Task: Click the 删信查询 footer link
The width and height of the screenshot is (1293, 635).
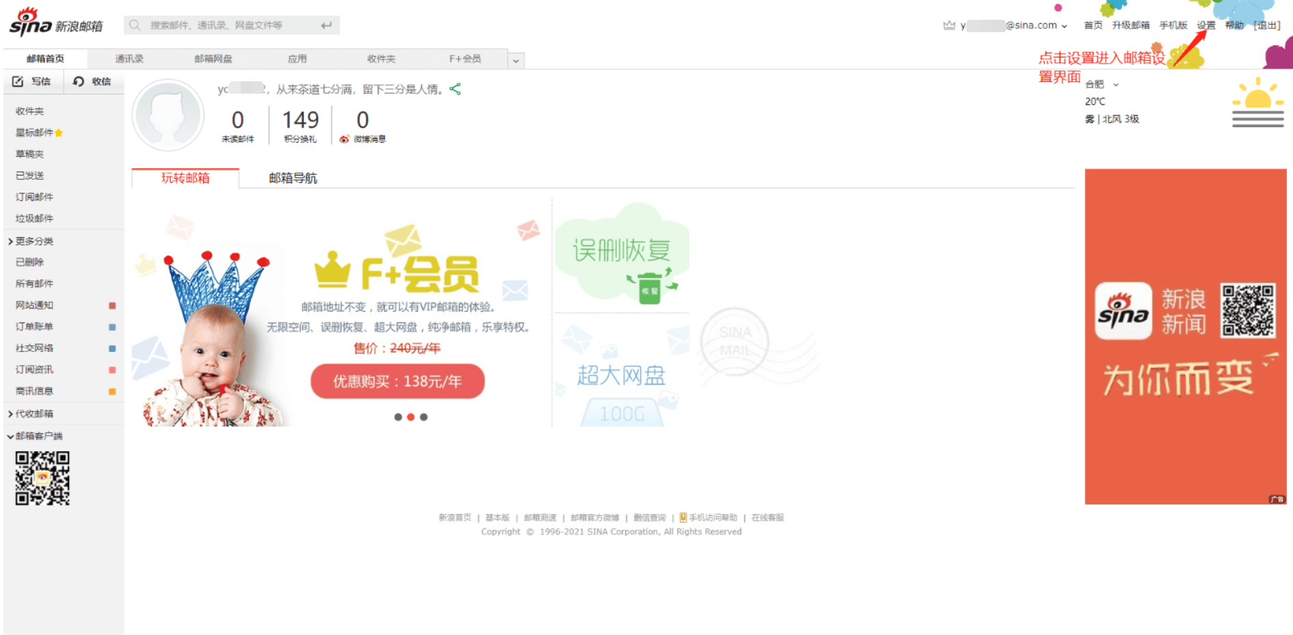Action: [x=650, y=518]
